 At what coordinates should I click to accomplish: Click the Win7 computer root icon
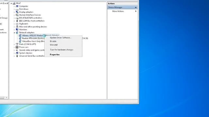coord(14,3)
